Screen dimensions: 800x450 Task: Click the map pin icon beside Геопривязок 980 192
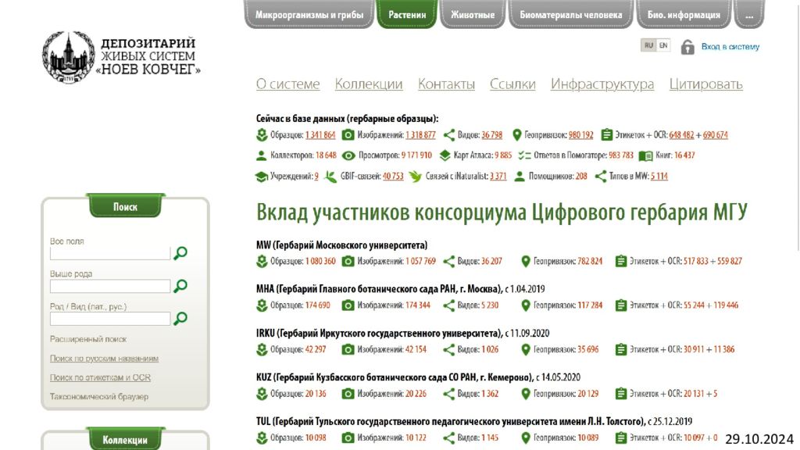[x=517, y=135]
